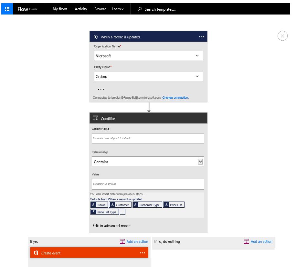This screenshot has width=296, height=267.
Task: Open the app launcher waffle icon
Action: coord(7,9)
